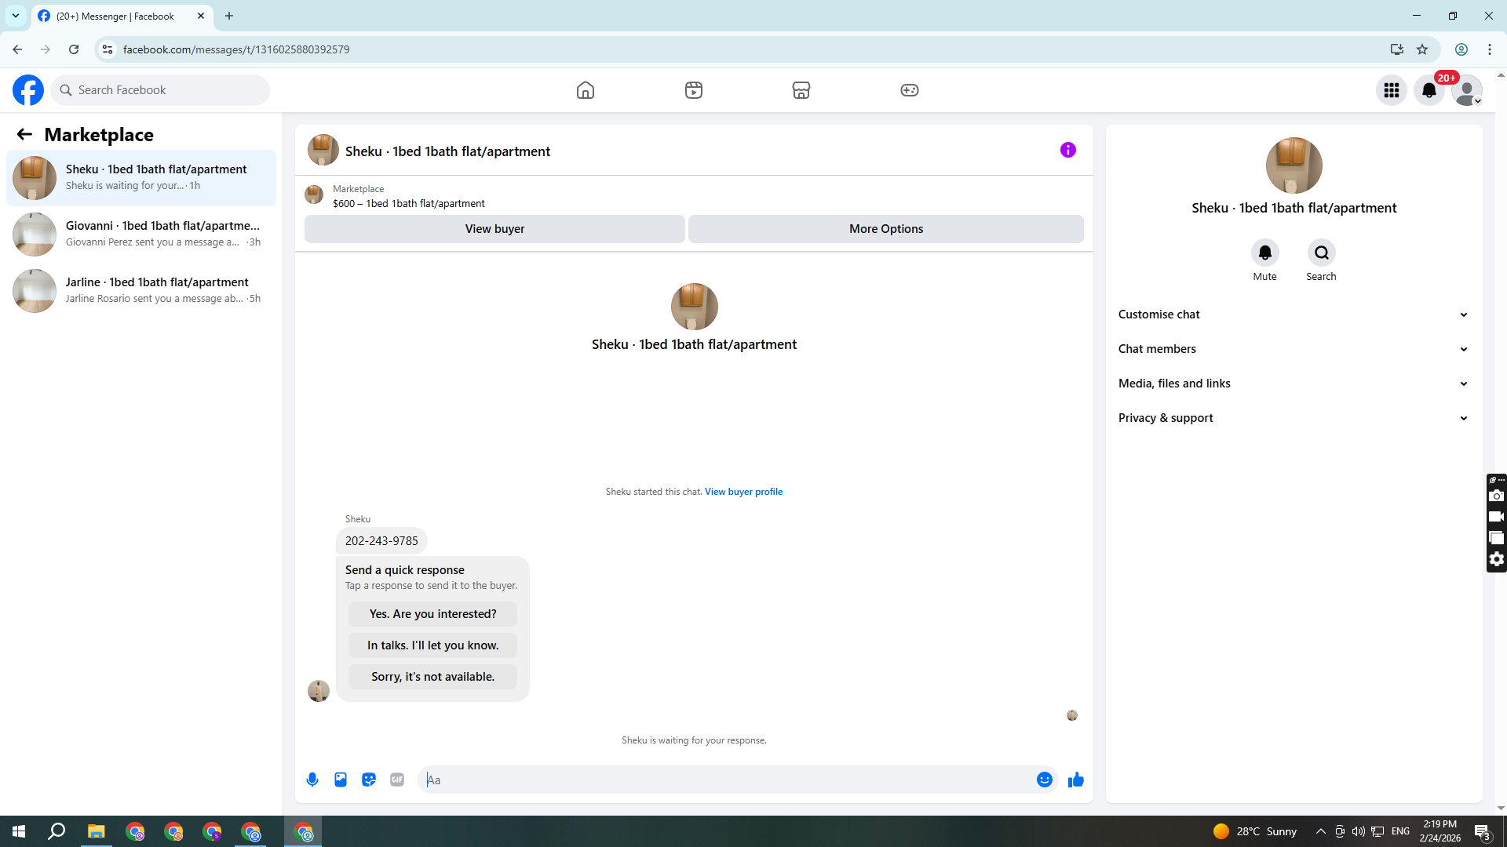
Task: Mute this chat with the bell
Action: (x=1264, y=253)
